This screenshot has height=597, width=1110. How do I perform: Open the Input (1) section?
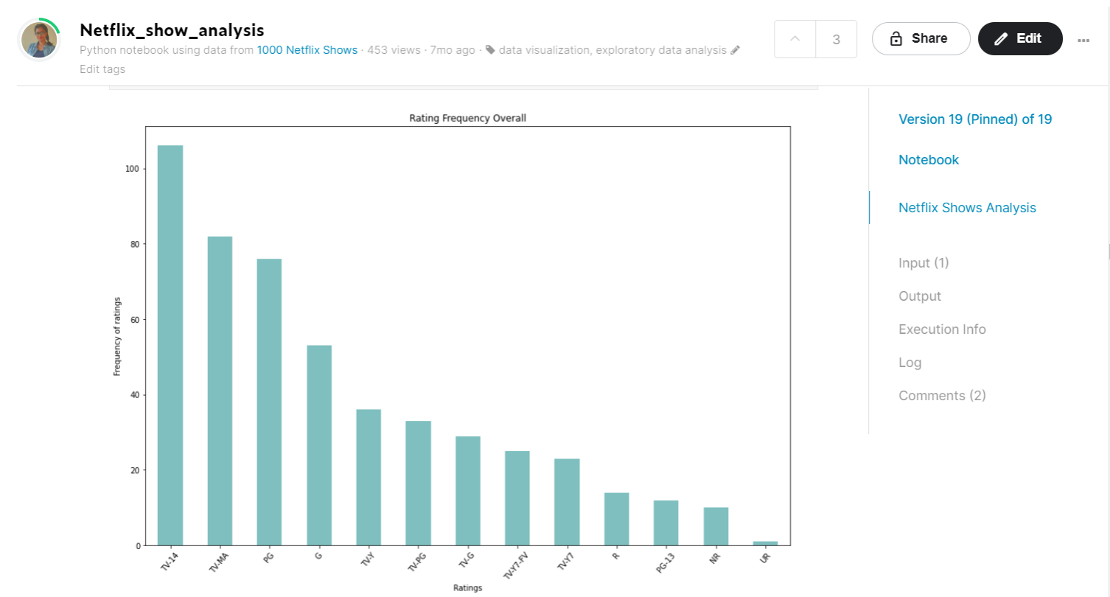coord(924,263)
